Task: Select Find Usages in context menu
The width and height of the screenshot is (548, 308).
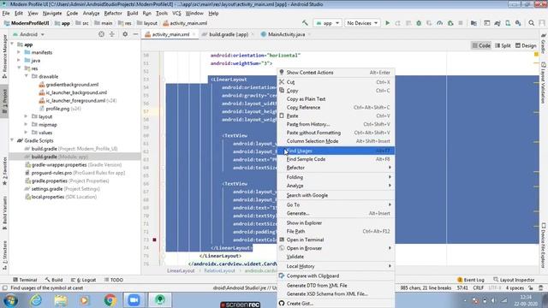Action: (x=336, y=151)
